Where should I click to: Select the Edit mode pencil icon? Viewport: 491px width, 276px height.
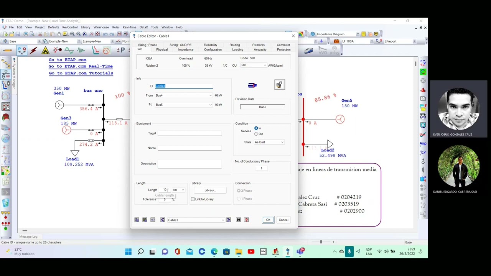click(x=7, y=50)
